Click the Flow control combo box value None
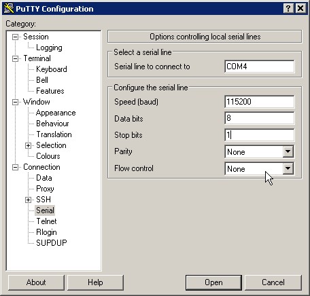This screenshot has height=296, width=310. 254,169
